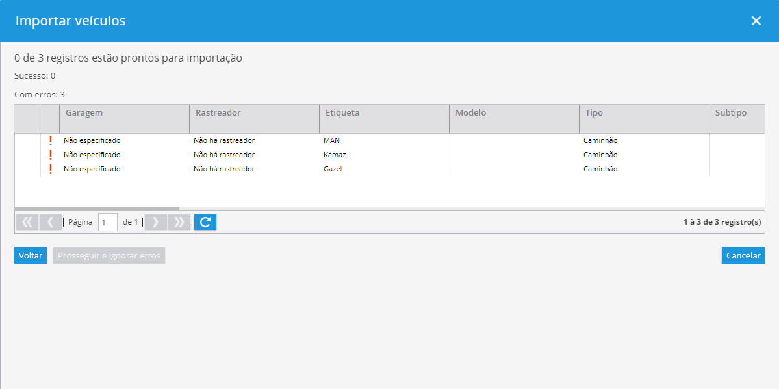Click Não especificado in MAN row
Viewport: 779px width, 389px height.
(92, 140)
